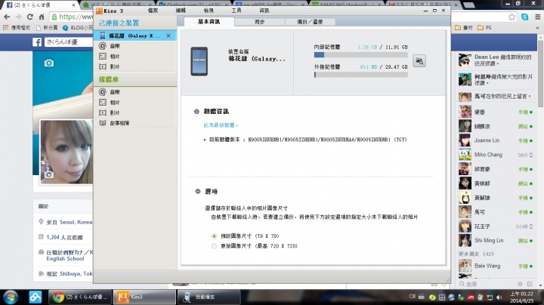Open 音樂 in the media library
The width and height of the screenshot is (544, 305).
(115, 92)
